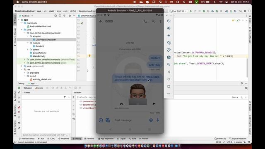
Task: Click the Debug app bug icon in toolbar
Action: tap(204, 11)
